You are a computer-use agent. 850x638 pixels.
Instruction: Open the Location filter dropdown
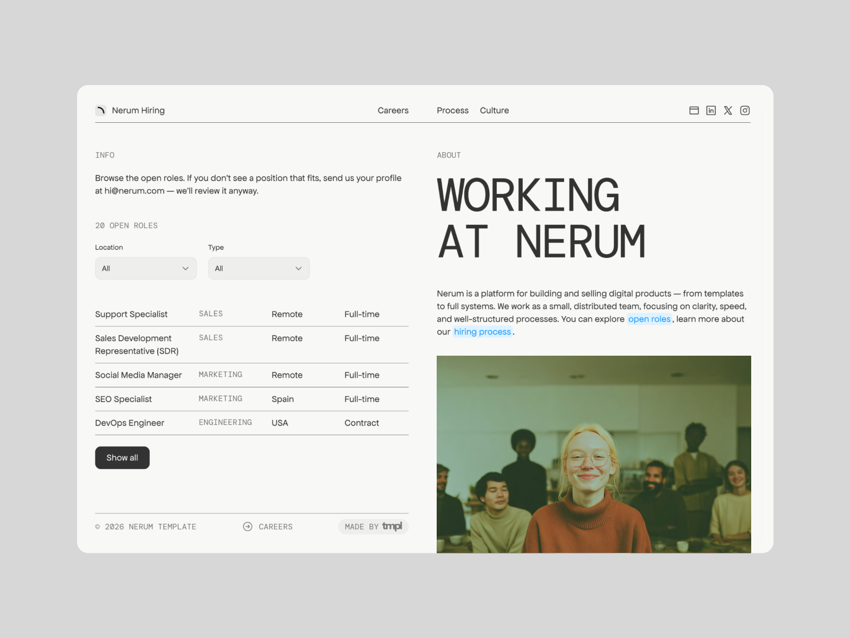[146, 268]
